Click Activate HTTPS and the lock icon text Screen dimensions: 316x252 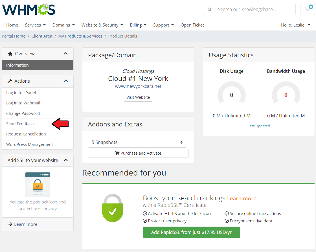(x=179, y=214)
